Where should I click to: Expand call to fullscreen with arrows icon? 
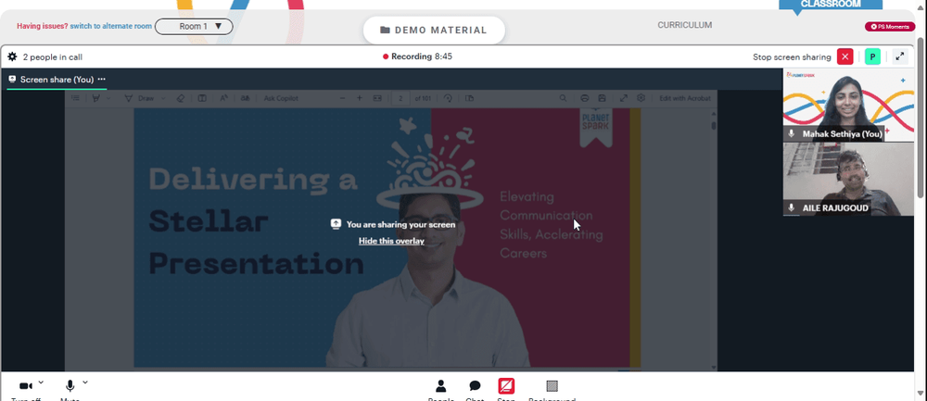point(900,56)
